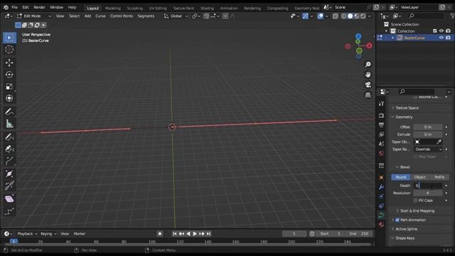The width and height of the screenshot is (455, 256).
Task: Toggle X-ray display mode
Action: point(335,16)
